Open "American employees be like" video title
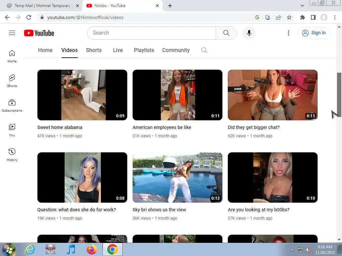The width and height of the screenshot is (342, 256). (x=162, y=127)
